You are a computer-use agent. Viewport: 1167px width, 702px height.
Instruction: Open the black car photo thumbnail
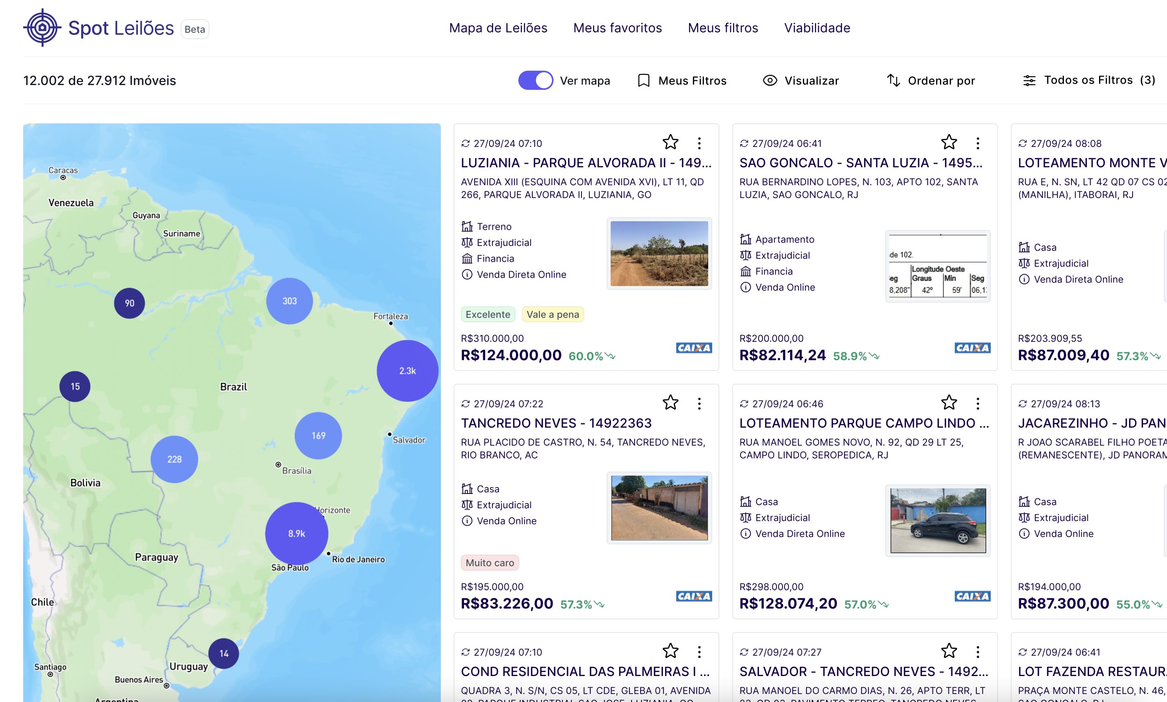coord(938,520)
